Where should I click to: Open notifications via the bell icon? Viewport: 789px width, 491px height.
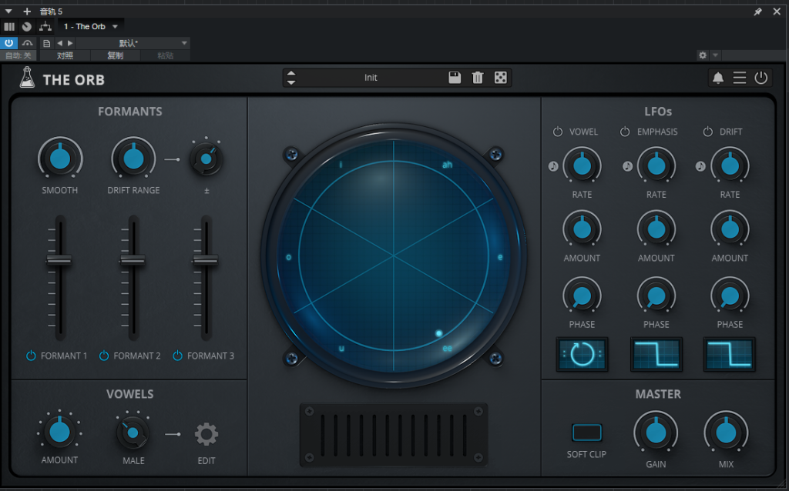[718, 78]
